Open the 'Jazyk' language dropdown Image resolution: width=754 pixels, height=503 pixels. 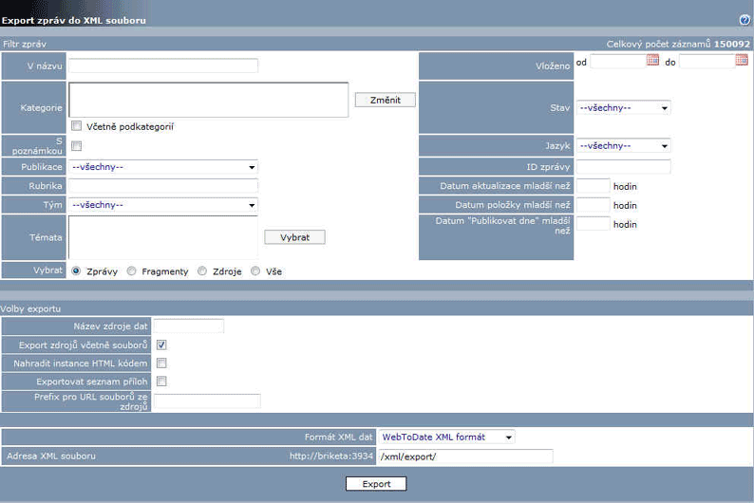623,145
